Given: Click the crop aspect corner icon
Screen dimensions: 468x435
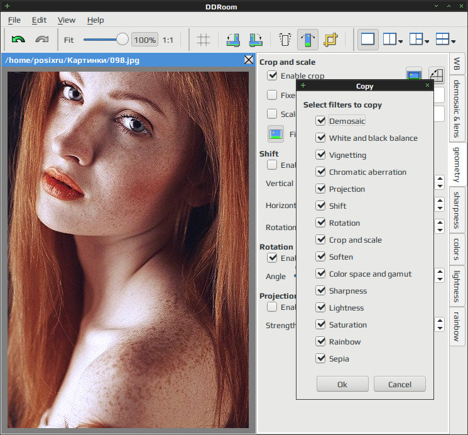Looking at the screenshot, I should pos(437,75).
